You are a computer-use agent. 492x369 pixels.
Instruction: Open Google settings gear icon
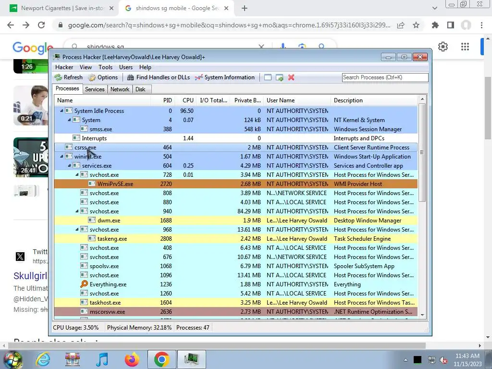tap(443, 47)
